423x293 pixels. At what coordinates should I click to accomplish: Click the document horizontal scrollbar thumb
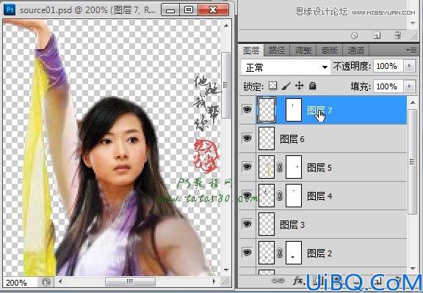coord(130,282)
